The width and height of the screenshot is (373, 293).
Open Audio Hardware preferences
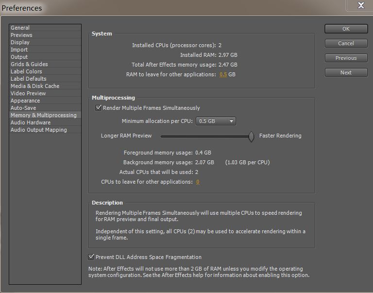coord(45,122)
